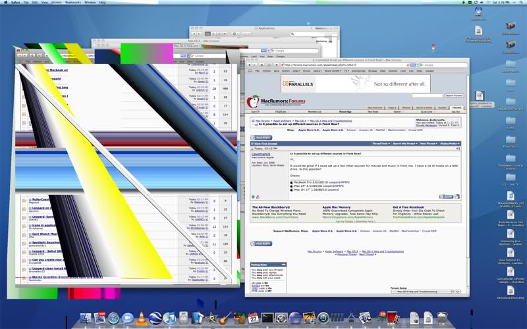
Task: Click the Search Forums button
Action: 455,95
